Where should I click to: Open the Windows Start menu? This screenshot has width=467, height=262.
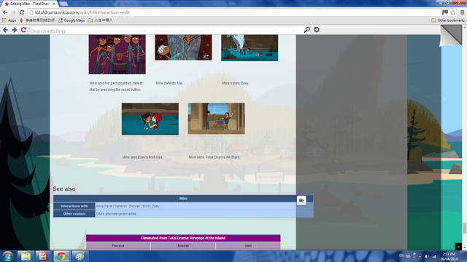coord(8,256)
